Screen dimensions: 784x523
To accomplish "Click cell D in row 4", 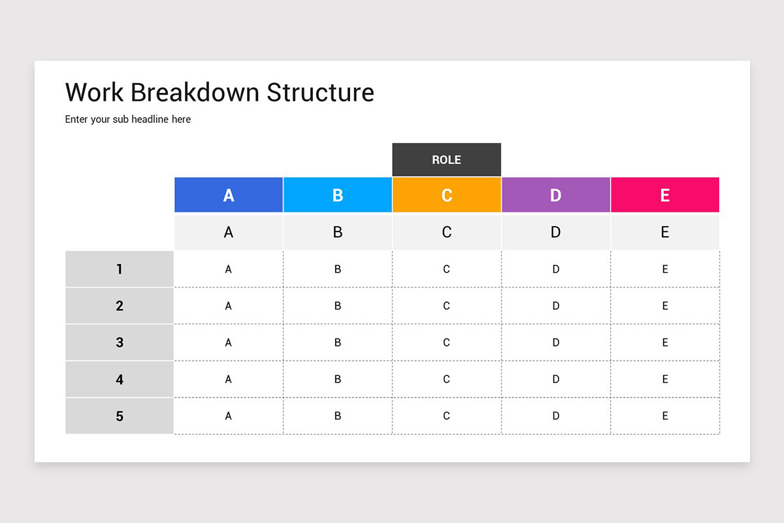I will point(556,379).
